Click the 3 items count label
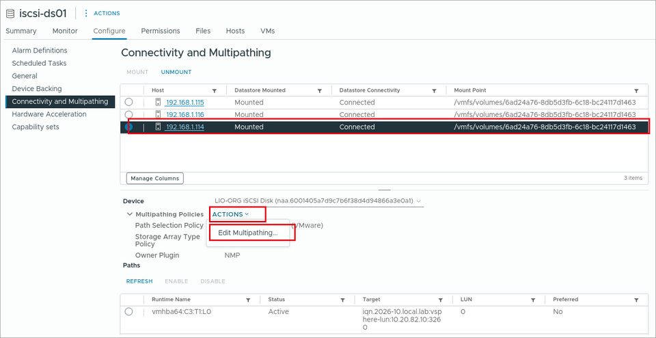This screenshot has width=656, height=338. 633,178
